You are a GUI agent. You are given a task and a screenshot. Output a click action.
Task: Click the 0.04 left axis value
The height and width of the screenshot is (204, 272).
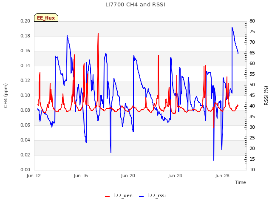[x=25, y=140]
